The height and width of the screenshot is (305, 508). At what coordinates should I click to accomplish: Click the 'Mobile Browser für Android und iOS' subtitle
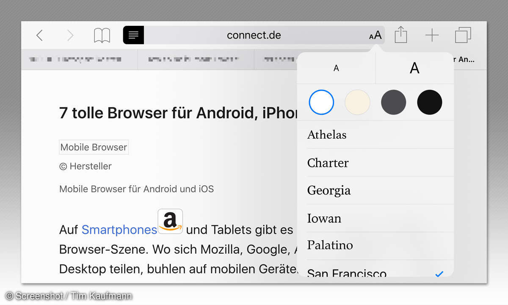(136, 189)
